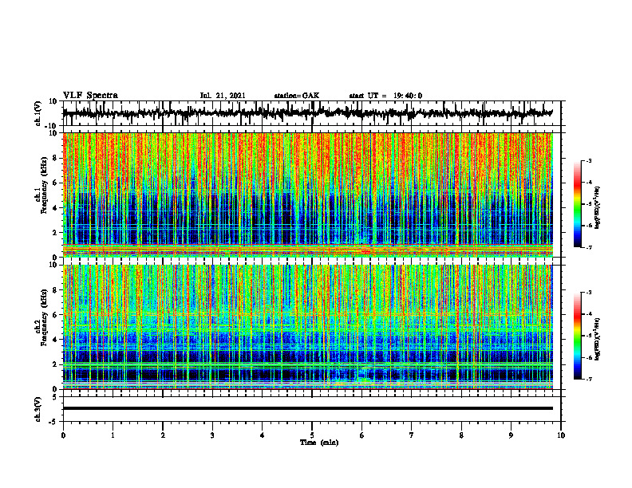Click the '-3' label on ch.1 colorbar

pos(589,161)
